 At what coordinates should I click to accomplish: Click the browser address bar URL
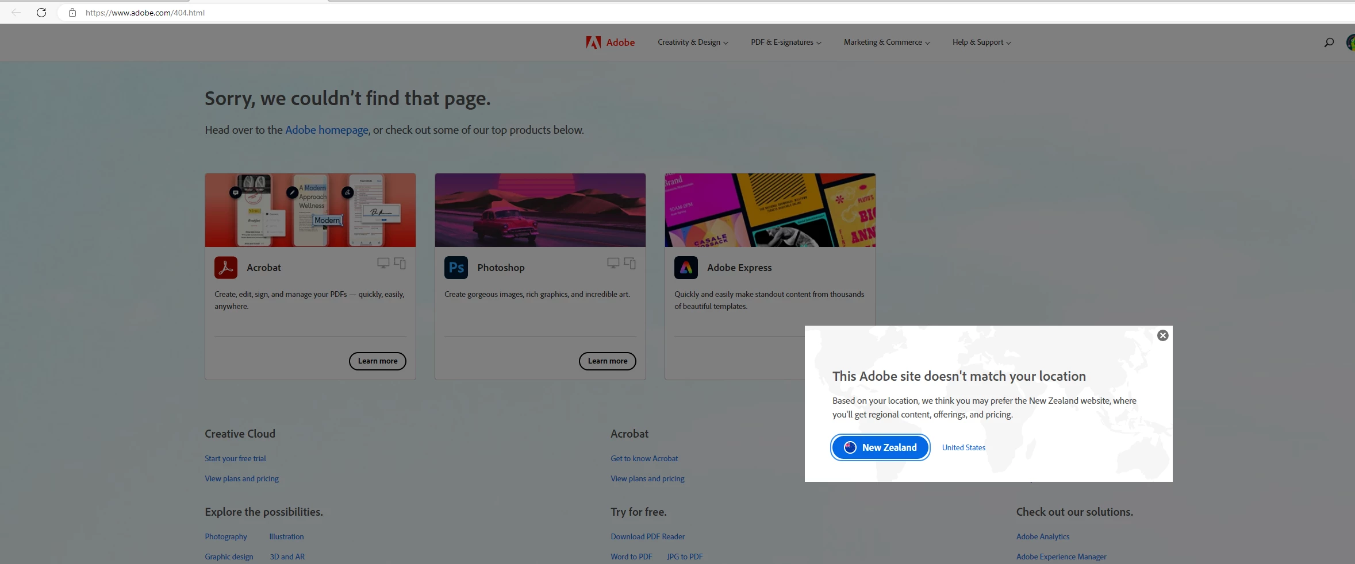145,13
